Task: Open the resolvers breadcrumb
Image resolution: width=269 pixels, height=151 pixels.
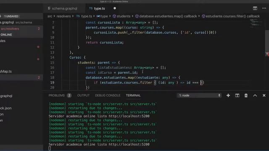Action: pos(63,16)
